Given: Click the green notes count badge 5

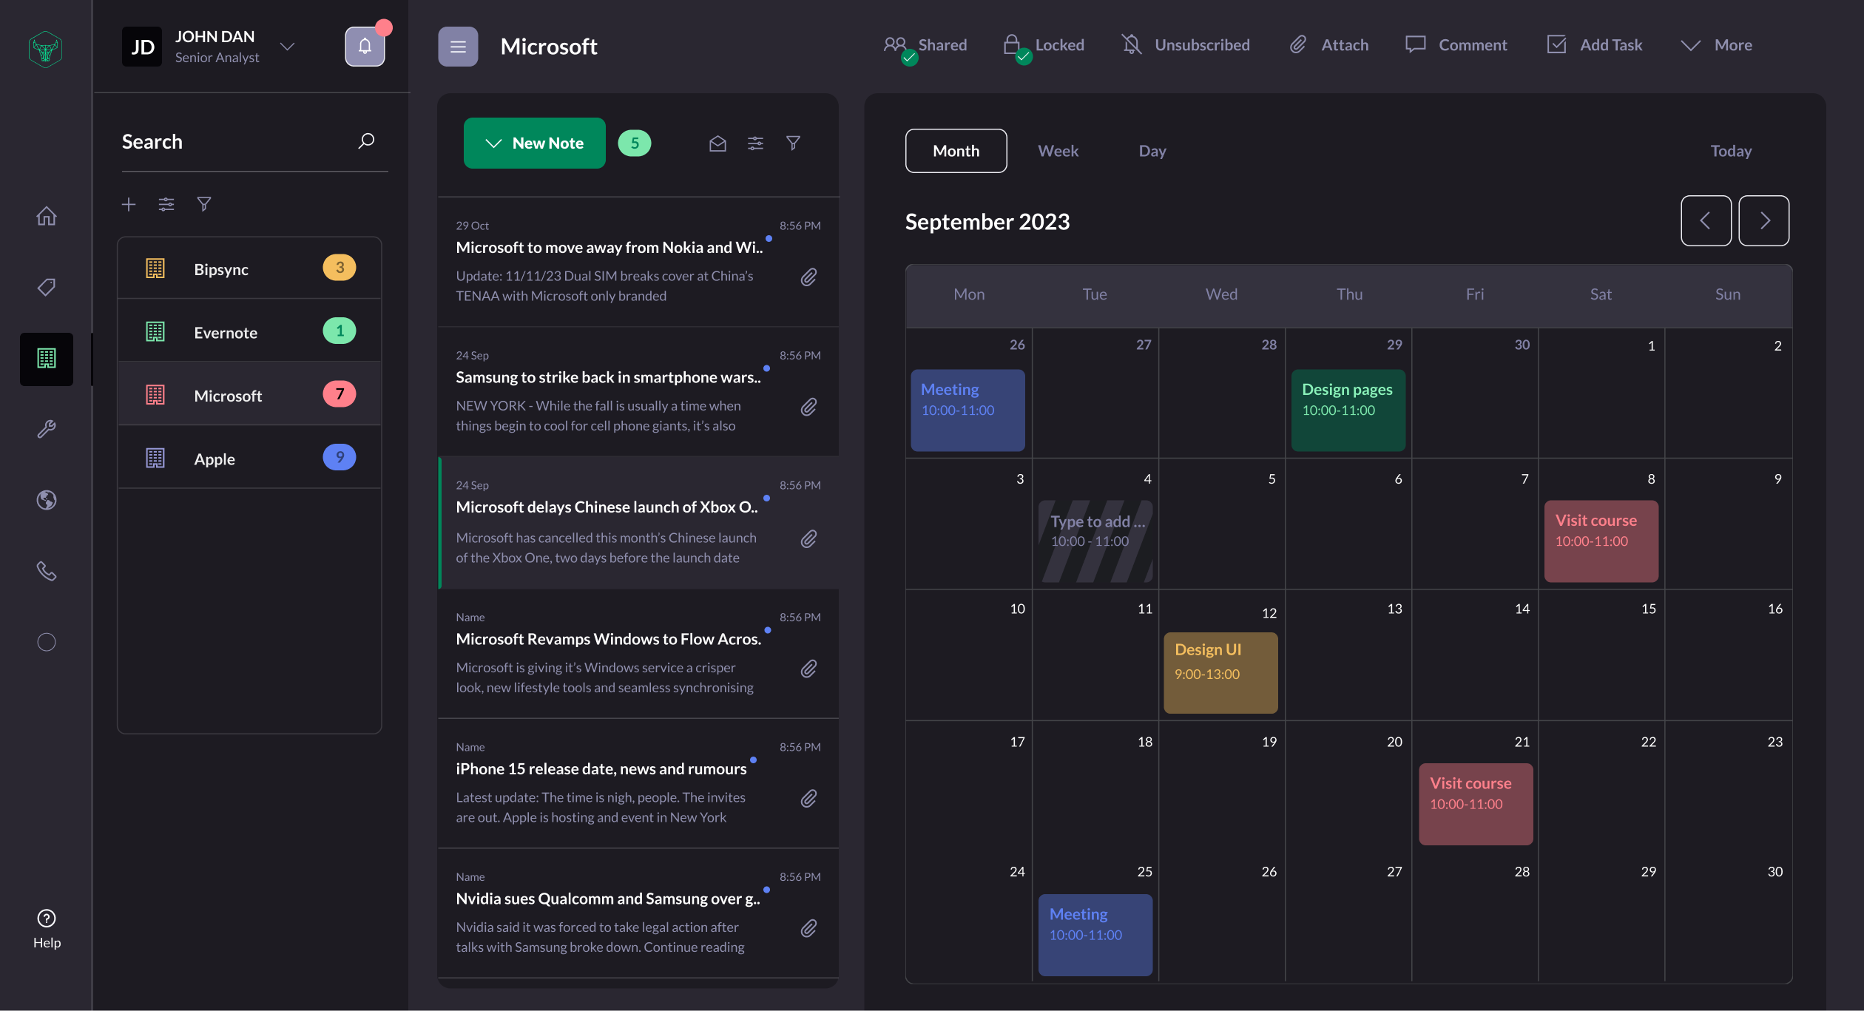Looking at the screenshot, I should [x=635, y=143].
